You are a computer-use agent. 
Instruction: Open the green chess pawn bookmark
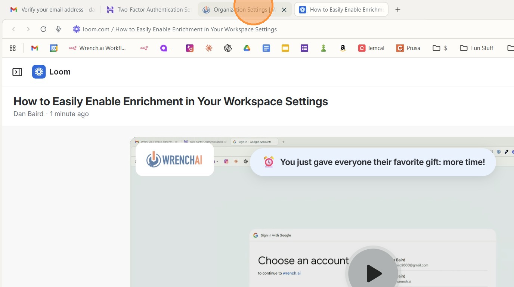point(323,48)
